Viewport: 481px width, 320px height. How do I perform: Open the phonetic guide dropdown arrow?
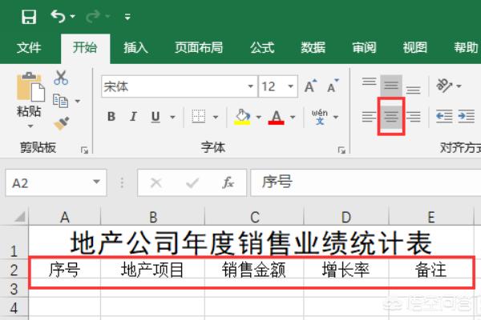(x=336, y=118)
